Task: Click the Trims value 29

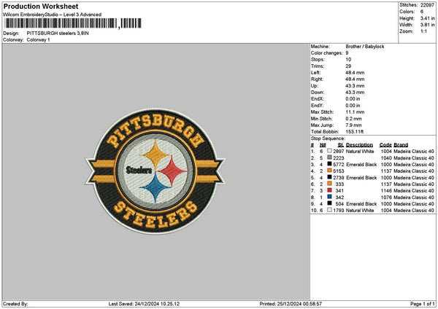Action: [348, 66]
